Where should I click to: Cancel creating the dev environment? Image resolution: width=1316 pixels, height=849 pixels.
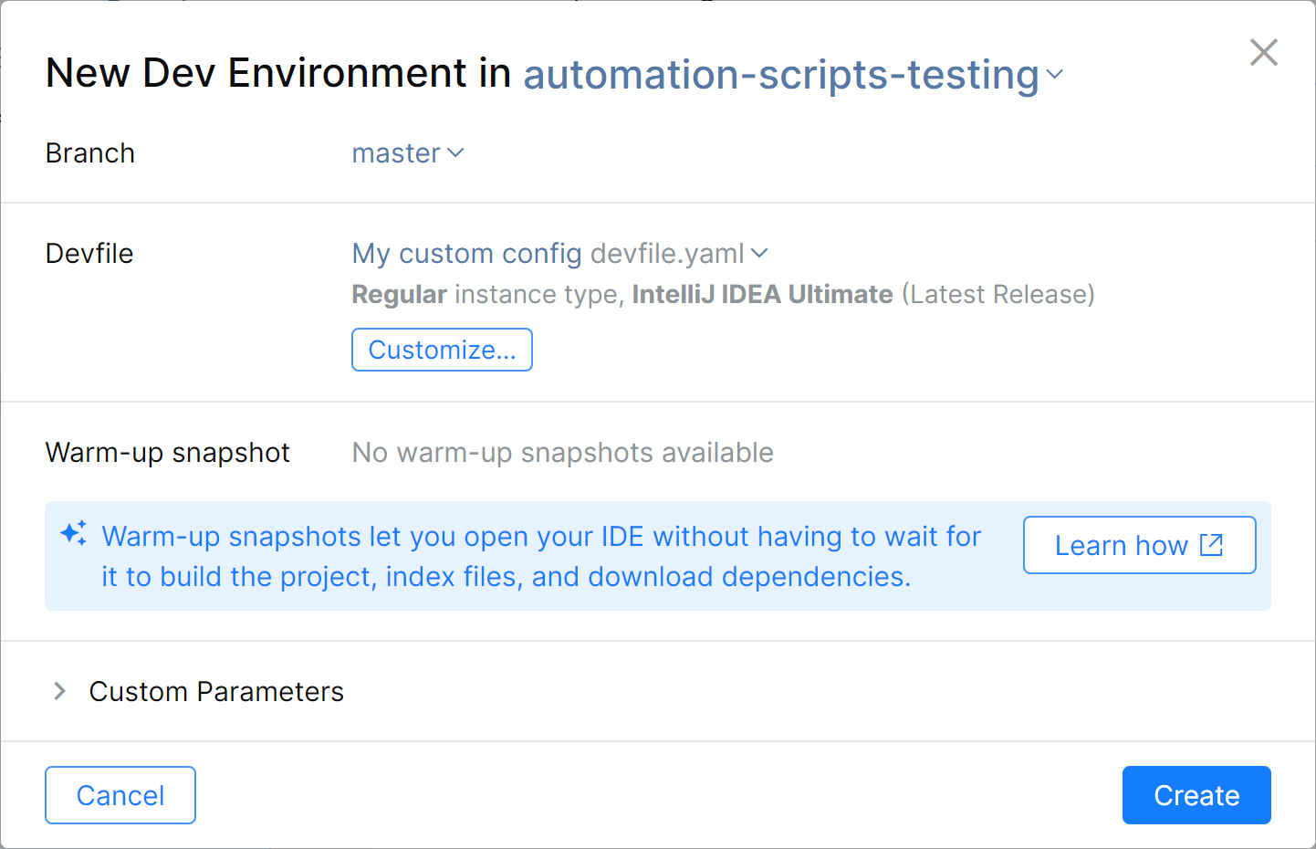click(120, 795)
